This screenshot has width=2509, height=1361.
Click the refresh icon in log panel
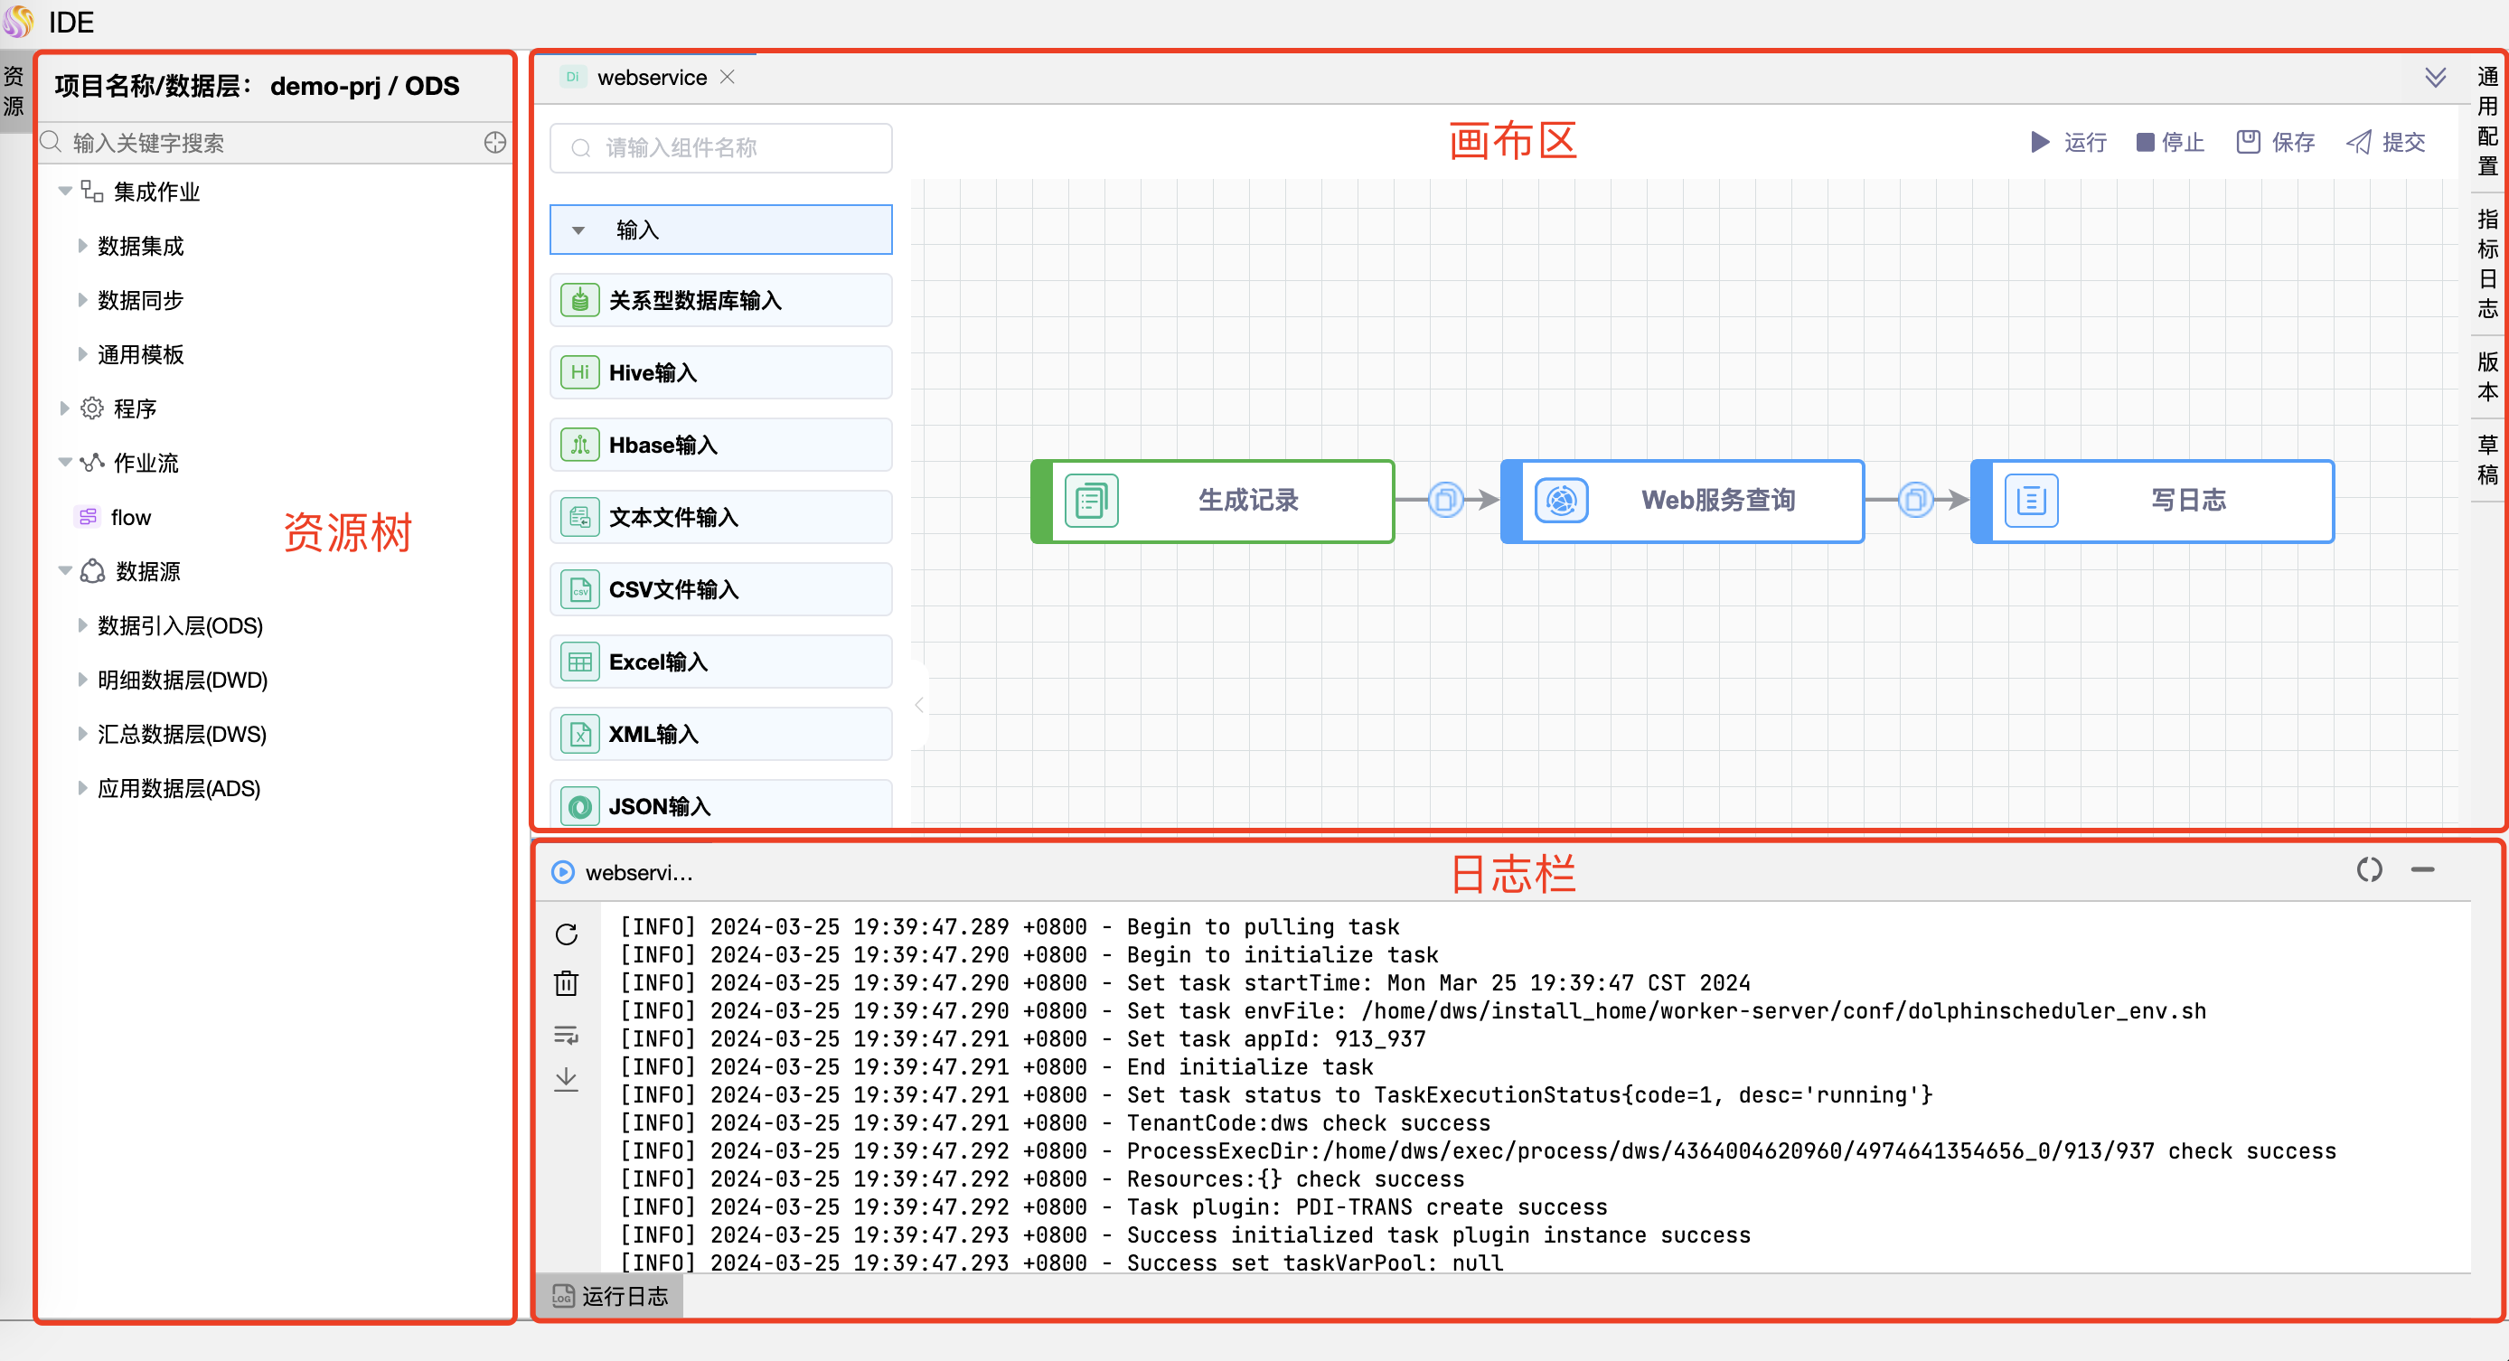coord(566,934)
